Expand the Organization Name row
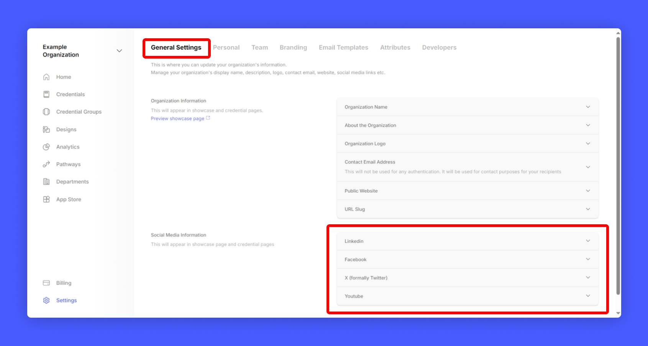Screen dimensions: 648x346 588,107
